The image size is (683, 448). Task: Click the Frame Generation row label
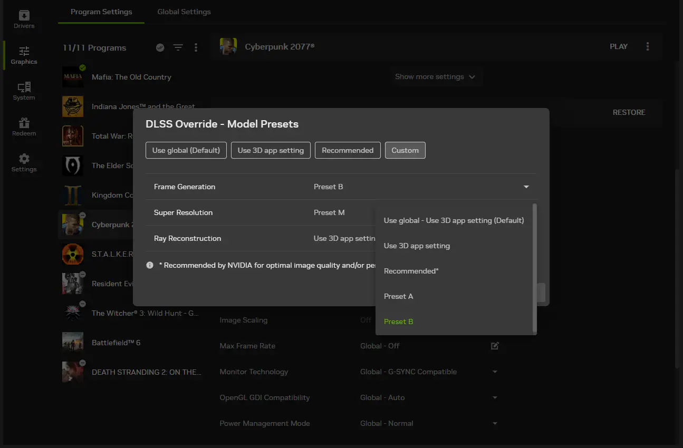(x=185, y=187)
